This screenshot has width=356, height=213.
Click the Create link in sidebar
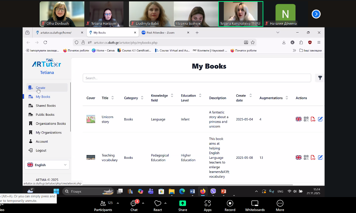(40, 88)
